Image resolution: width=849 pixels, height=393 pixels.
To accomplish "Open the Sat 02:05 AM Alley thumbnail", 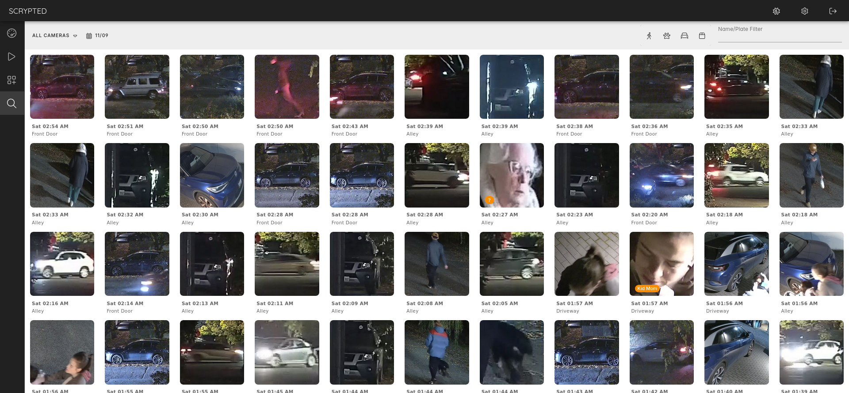I will (x=512, y=264).
